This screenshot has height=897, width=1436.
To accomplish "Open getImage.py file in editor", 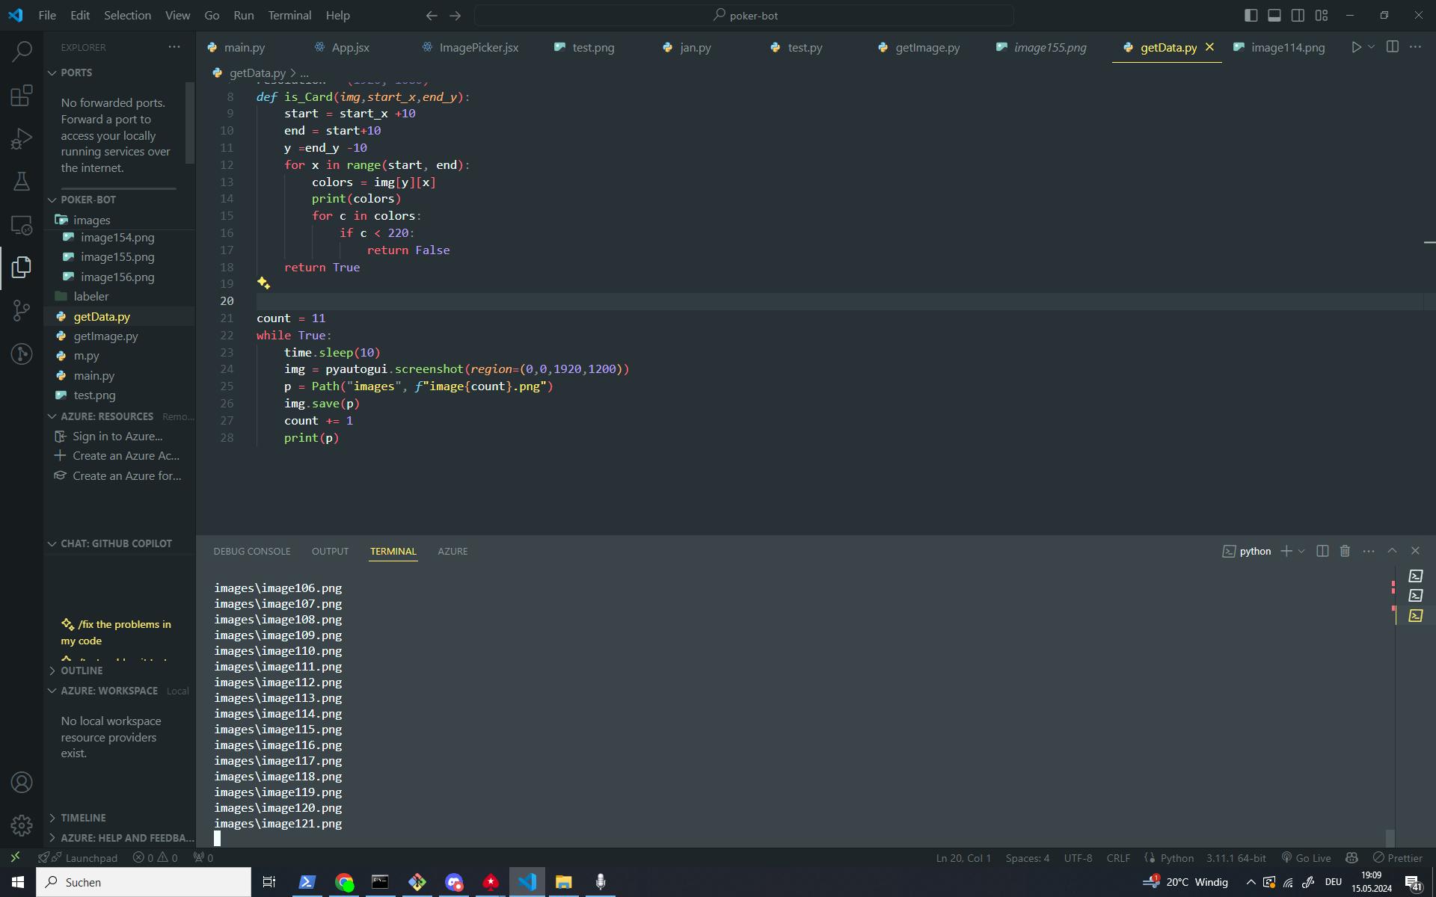I will 106,336.
